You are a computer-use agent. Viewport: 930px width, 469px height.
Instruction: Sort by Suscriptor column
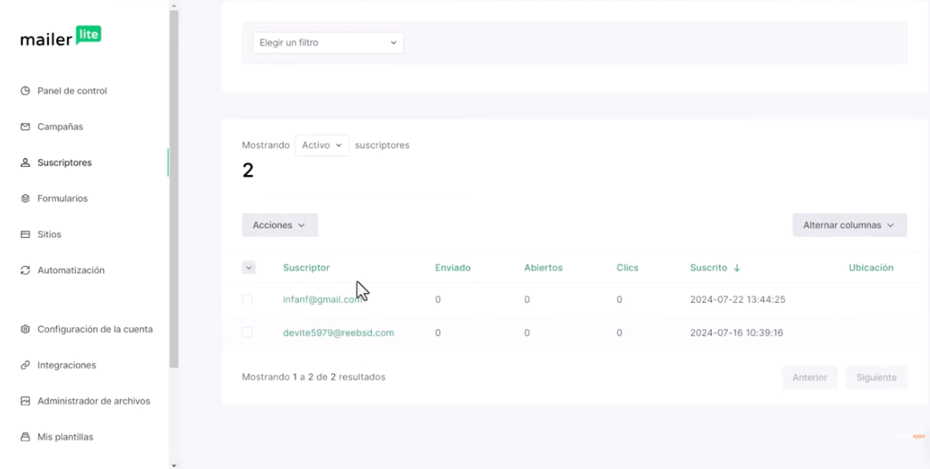pos(306,268)
